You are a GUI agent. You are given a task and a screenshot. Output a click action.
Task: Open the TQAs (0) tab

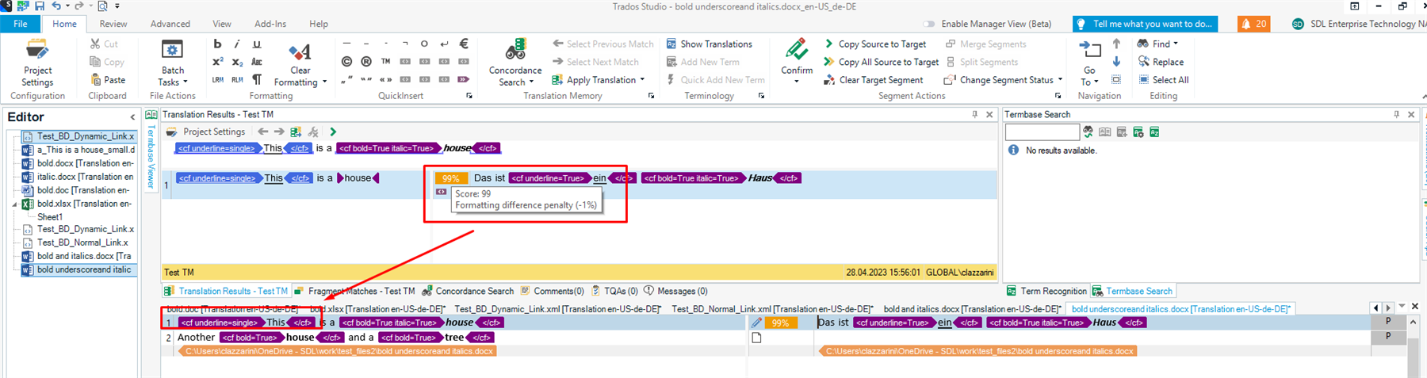pos(614,292)
